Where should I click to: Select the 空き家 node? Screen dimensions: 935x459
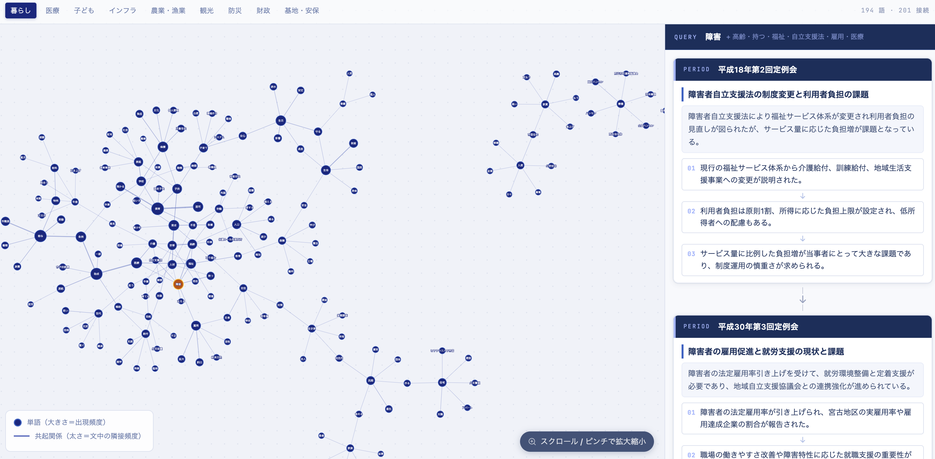click(312, 329)
